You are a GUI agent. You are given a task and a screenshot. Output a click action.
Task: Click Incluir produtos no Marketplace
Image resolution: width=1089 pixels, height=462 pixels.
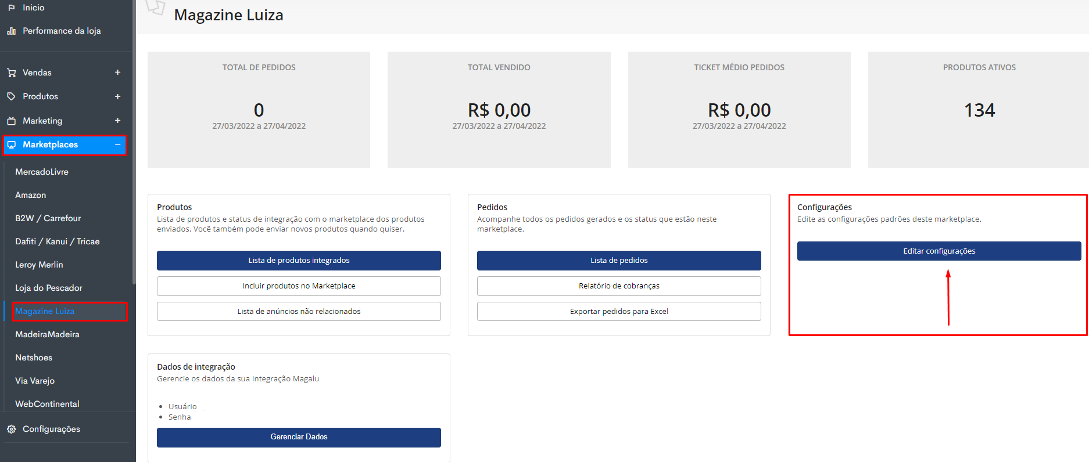(x=299, y=286)
